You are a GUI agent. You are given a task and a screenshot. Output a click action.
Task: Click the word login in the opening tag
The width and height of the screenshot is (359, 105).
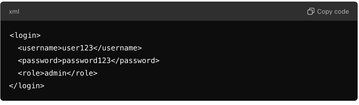tap(25, 35)
